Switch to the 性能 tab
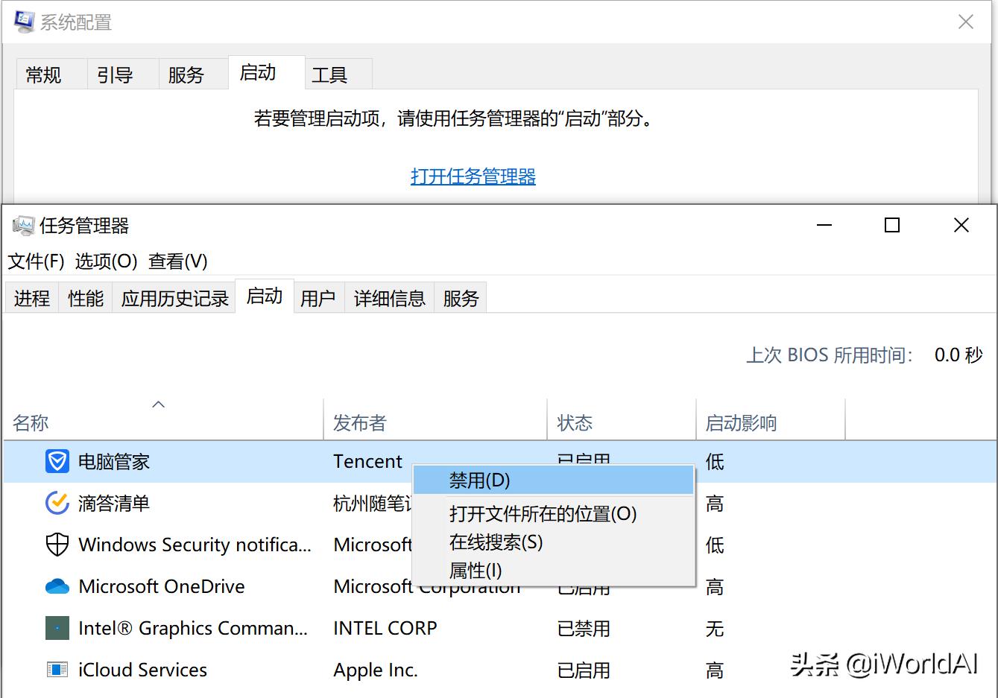 [86, 299]
